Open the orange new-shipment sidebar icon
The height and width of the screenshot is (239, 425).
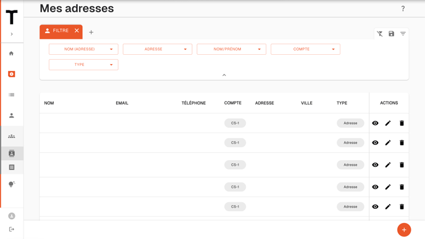11,74
